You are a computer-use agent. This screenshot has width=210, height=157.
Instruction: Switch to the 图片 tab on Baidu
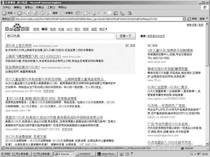[77, 29]
